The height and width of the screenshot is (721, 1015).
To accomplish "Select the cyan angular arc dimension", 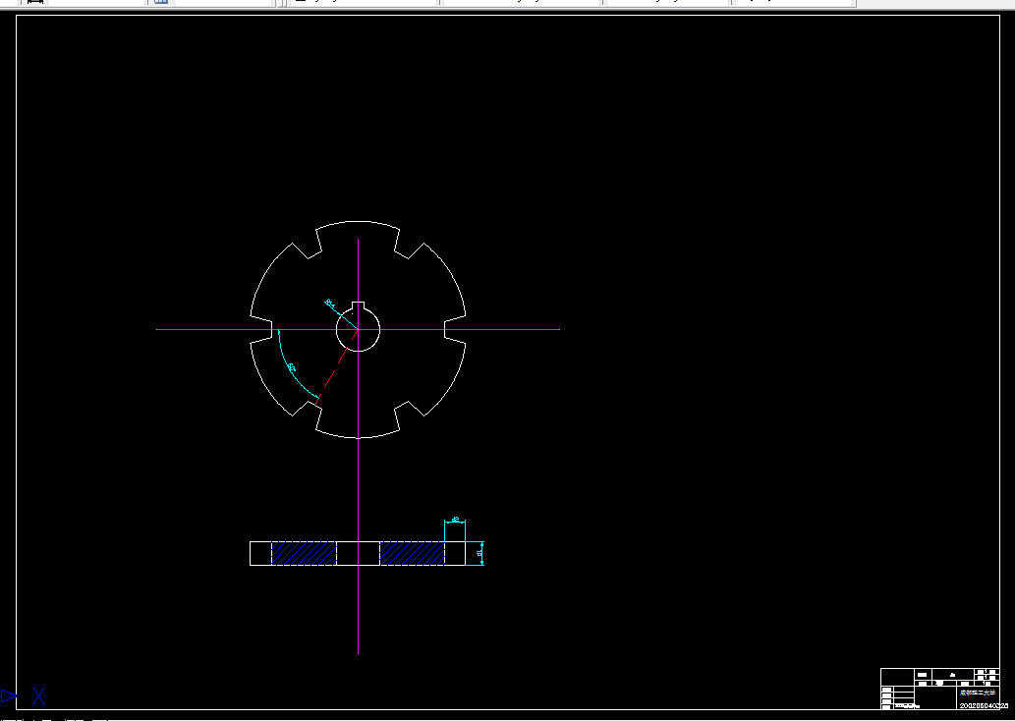I will click(x=291, y=367).
